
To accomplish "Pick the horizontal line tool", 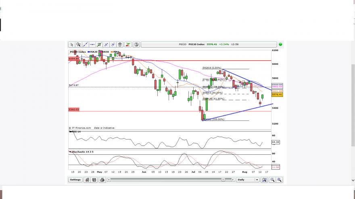I will 92,45.
